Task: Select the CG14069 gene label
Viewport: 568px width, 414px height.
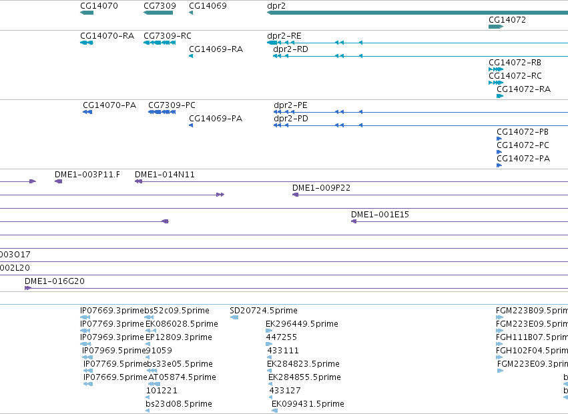Action: point(208,6)
